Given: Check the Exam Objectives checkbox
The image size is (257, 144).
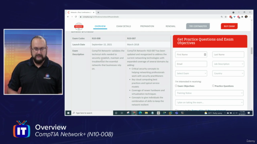Looking at the screenshot, I should click(x=176, y=86).
